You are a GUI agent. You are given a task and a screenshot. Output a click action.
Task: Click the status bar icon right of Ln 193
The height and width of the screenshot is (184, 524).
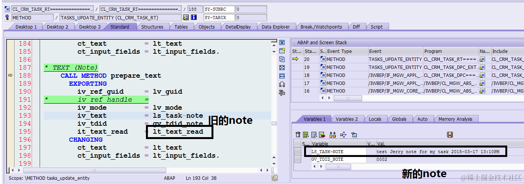[274, 178]
